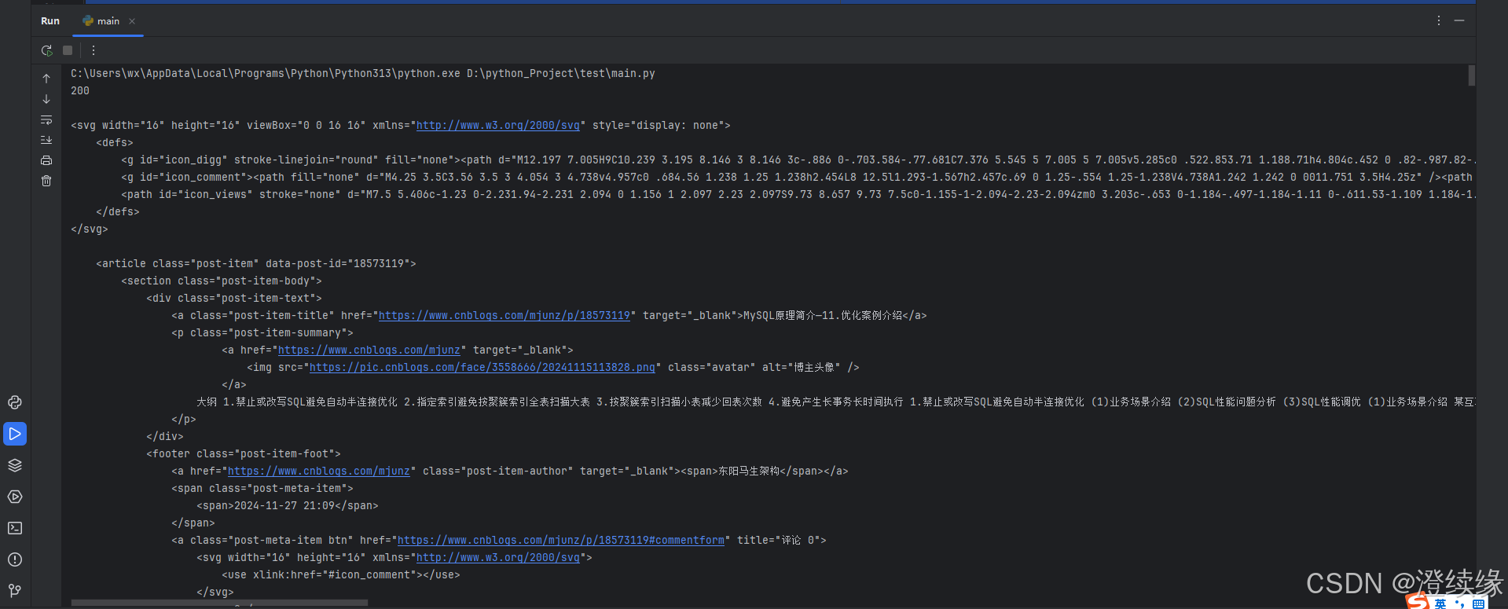Click the Sogou input method S logo

point(1418,601)
